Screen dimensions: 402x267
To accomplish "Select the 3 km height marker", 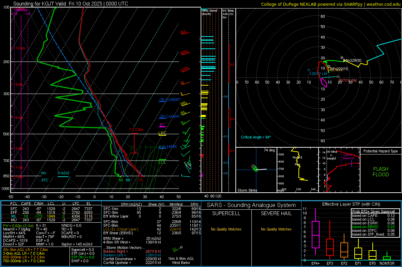I will tap(19, 148).
